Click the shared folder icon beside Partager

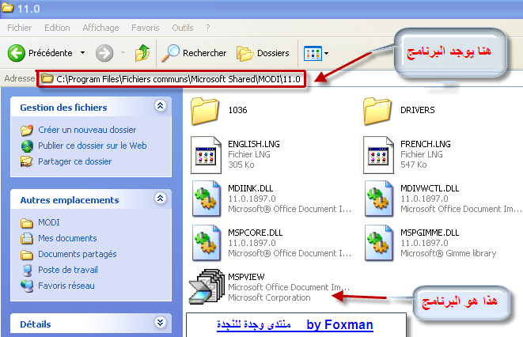click(27, 161)
